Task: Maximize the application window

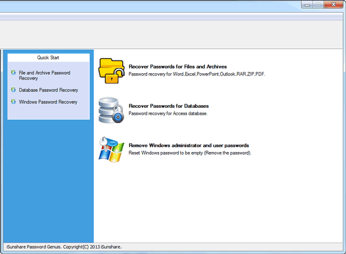Action: click(x=318, y=4)
